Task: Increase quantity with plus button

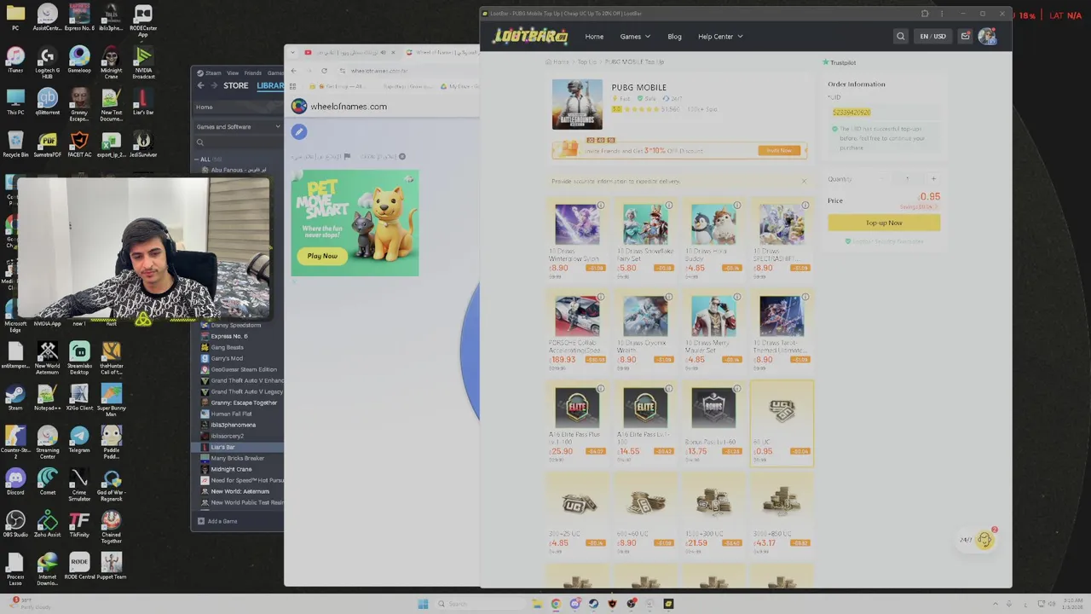Action: (933, 178)
